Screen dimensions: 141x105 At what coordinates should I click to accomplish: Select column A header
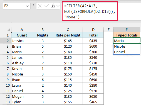(22, 30)
